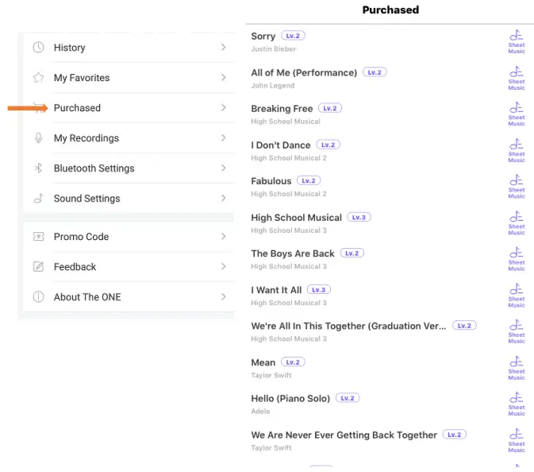Image resolution: width=534 pixels, height=472 pixels.
Task: Open Sheet Music for Fabulous
Action: click(517, 186)
